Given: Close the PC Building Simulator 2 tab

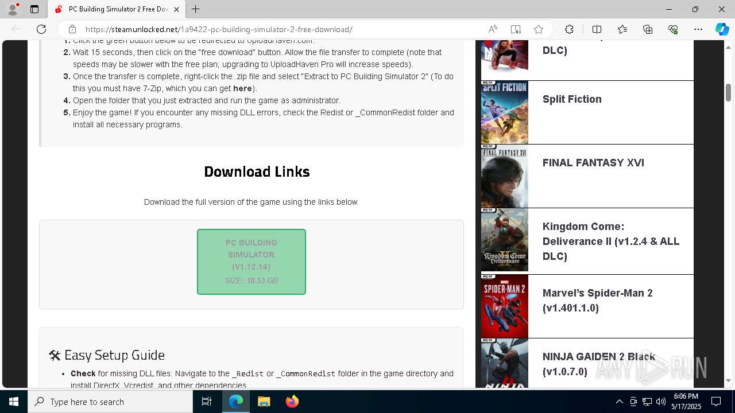Looking at the screenshot, I should 176,9.
